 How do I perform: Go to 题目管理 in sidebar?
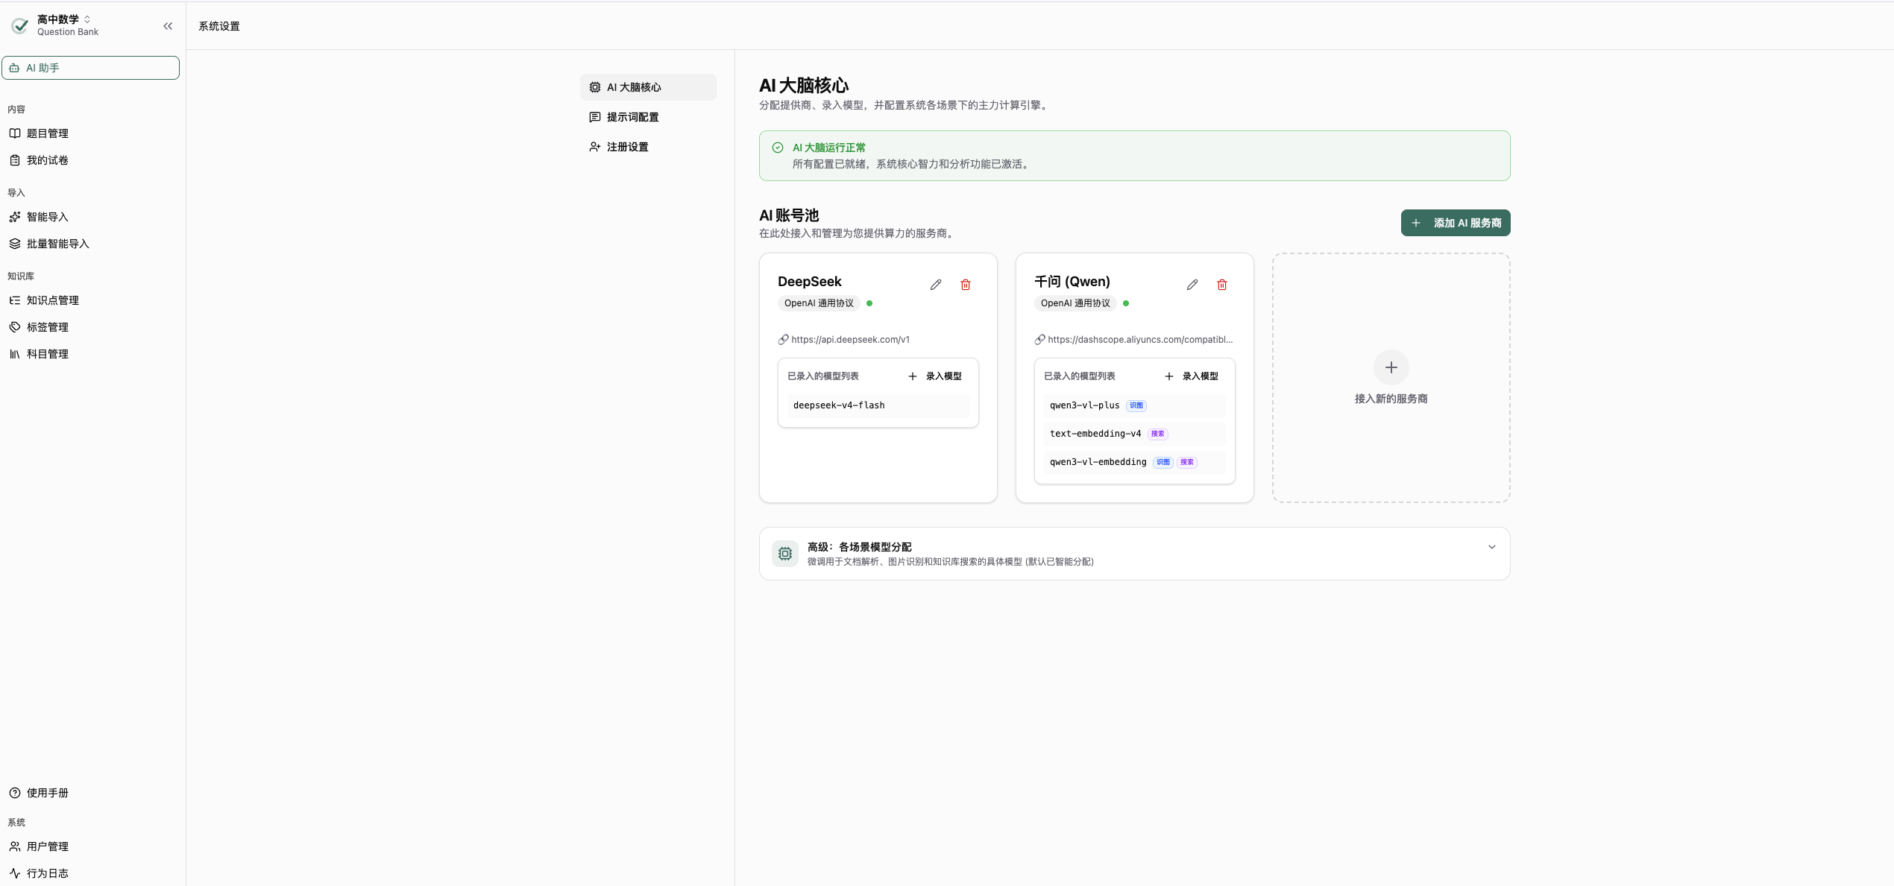click(48, 133)
